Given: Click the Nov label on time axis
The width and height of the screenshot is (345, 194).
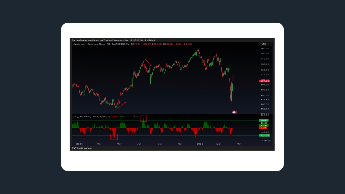Looking at the screenshot, I should [180, 144].
